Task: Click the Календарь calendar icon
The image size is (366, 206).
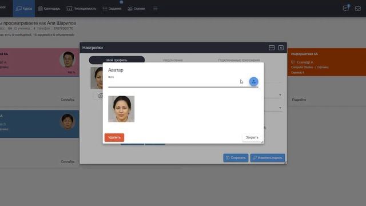Action: pyautogui.click(x=41, y=9)
